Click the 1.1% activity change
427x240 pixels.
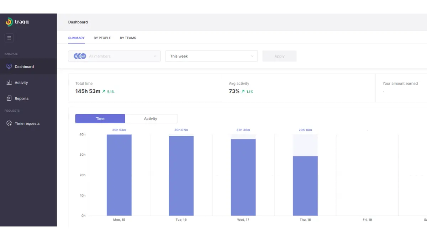[x=250, y=92]
